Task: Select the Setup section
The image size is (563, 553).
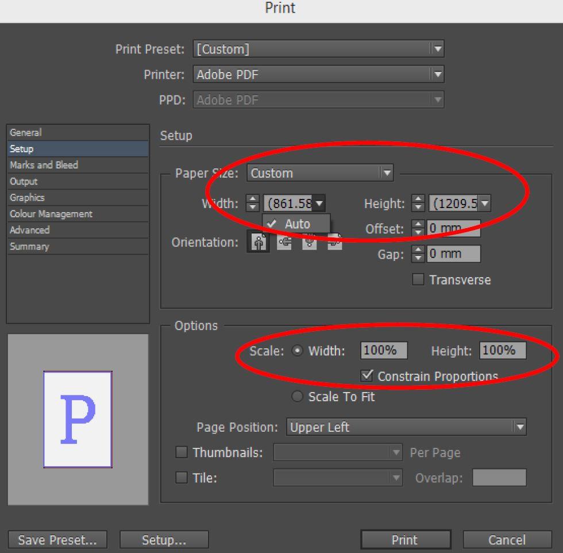Action: coord(78,149)
